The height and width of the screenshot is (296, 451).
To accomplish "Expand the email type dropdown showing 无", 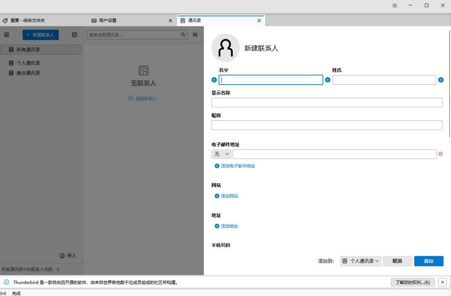I will 221,154.
